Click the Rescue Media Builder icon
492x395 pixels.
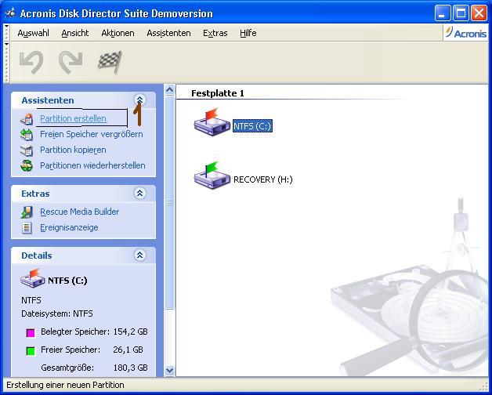pyautogui.click(x=27, y=212)
